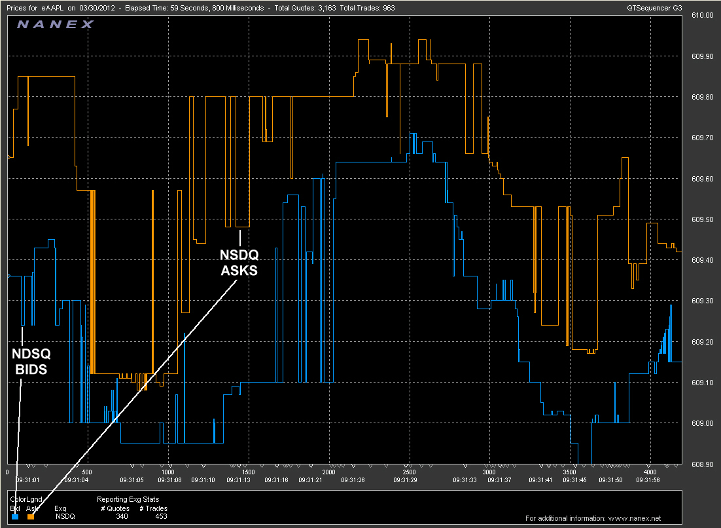Select the chart title text 'Prices for eAAPL'

point(35,8)
